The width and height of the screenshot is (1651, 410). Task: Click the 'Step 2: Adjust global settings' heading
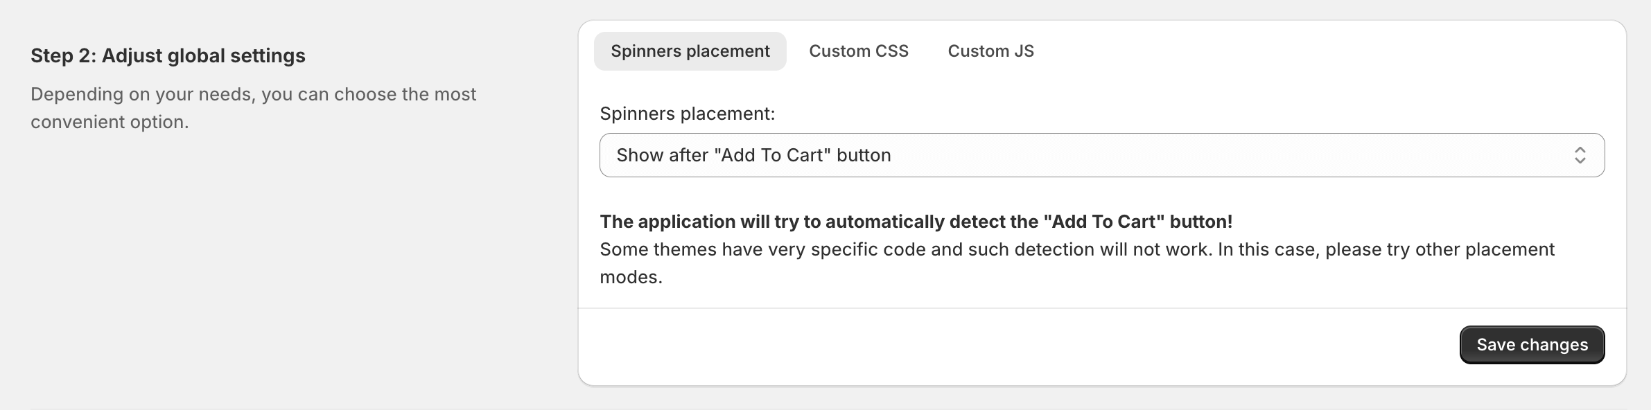point(168,55)
